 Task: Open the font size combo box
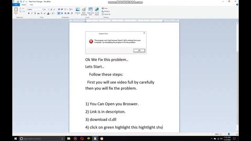coord(46,9)
